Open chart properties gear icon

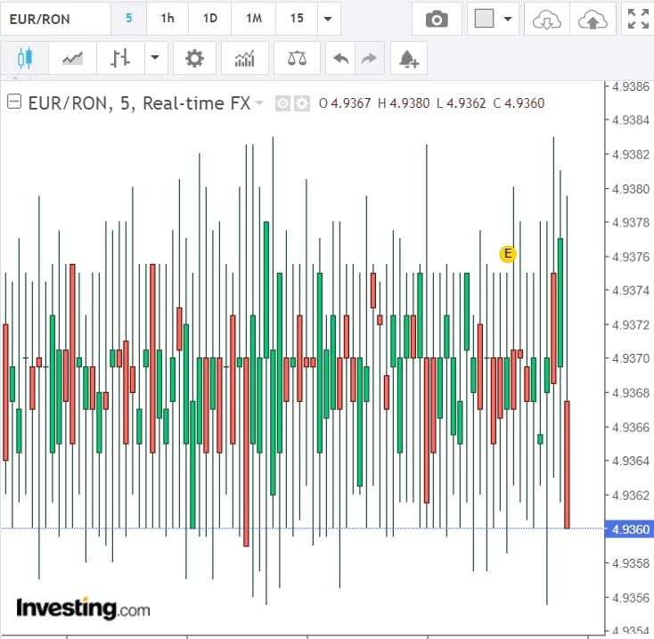pos(194,59)
